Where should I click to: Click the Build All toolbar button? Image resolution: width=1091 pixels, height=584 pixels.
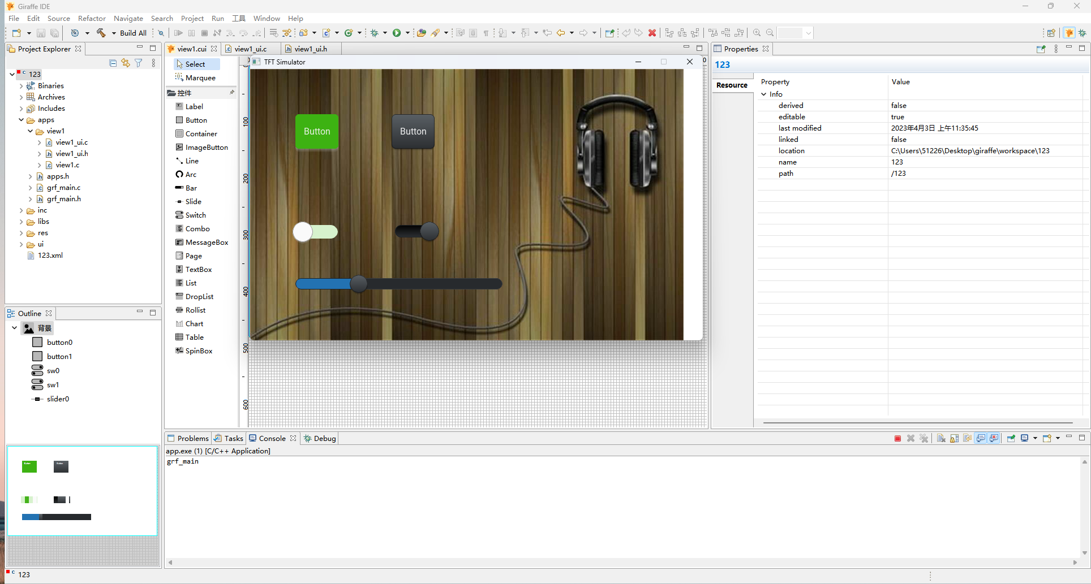132,32
